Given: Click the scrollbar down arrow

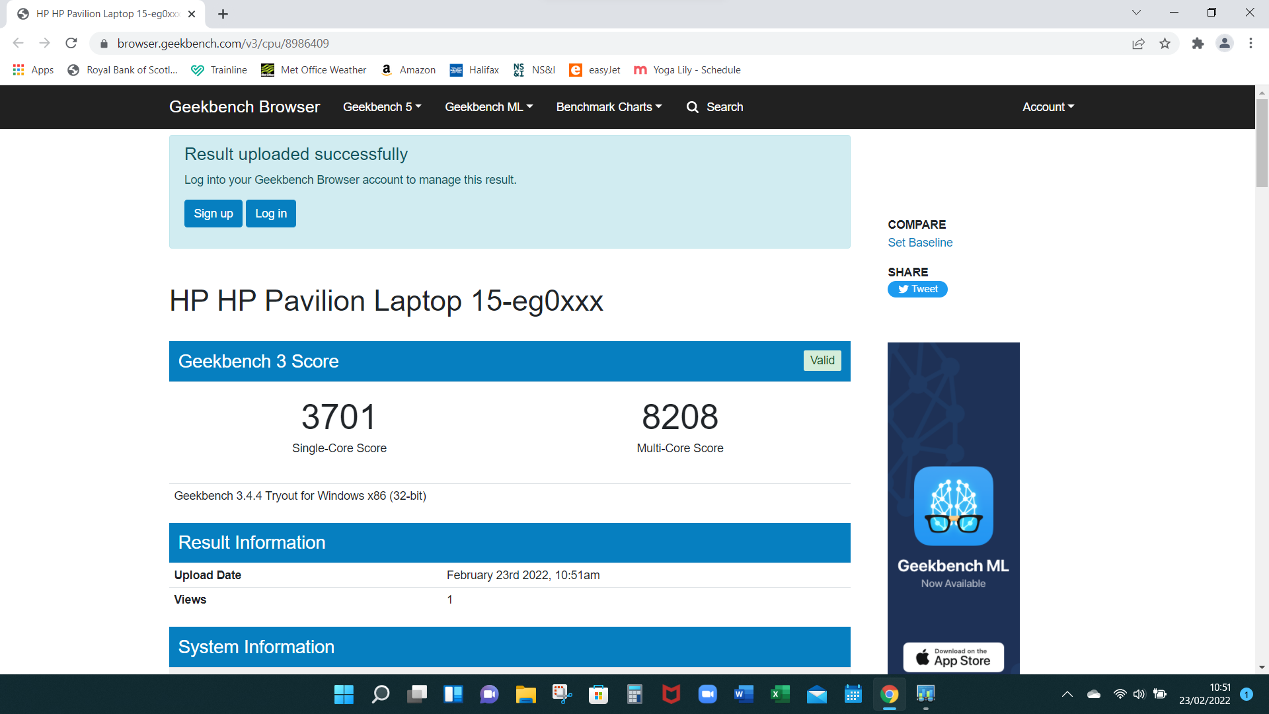Looking at the screenshot, I should pos(1262,668).
